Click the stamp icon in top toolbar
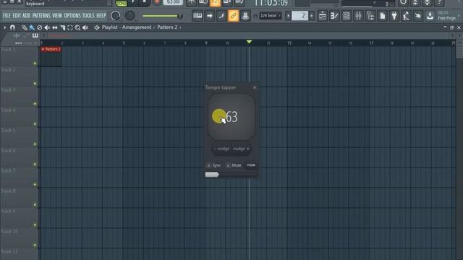Screen dimensions: 463x260 coord(245,16)
